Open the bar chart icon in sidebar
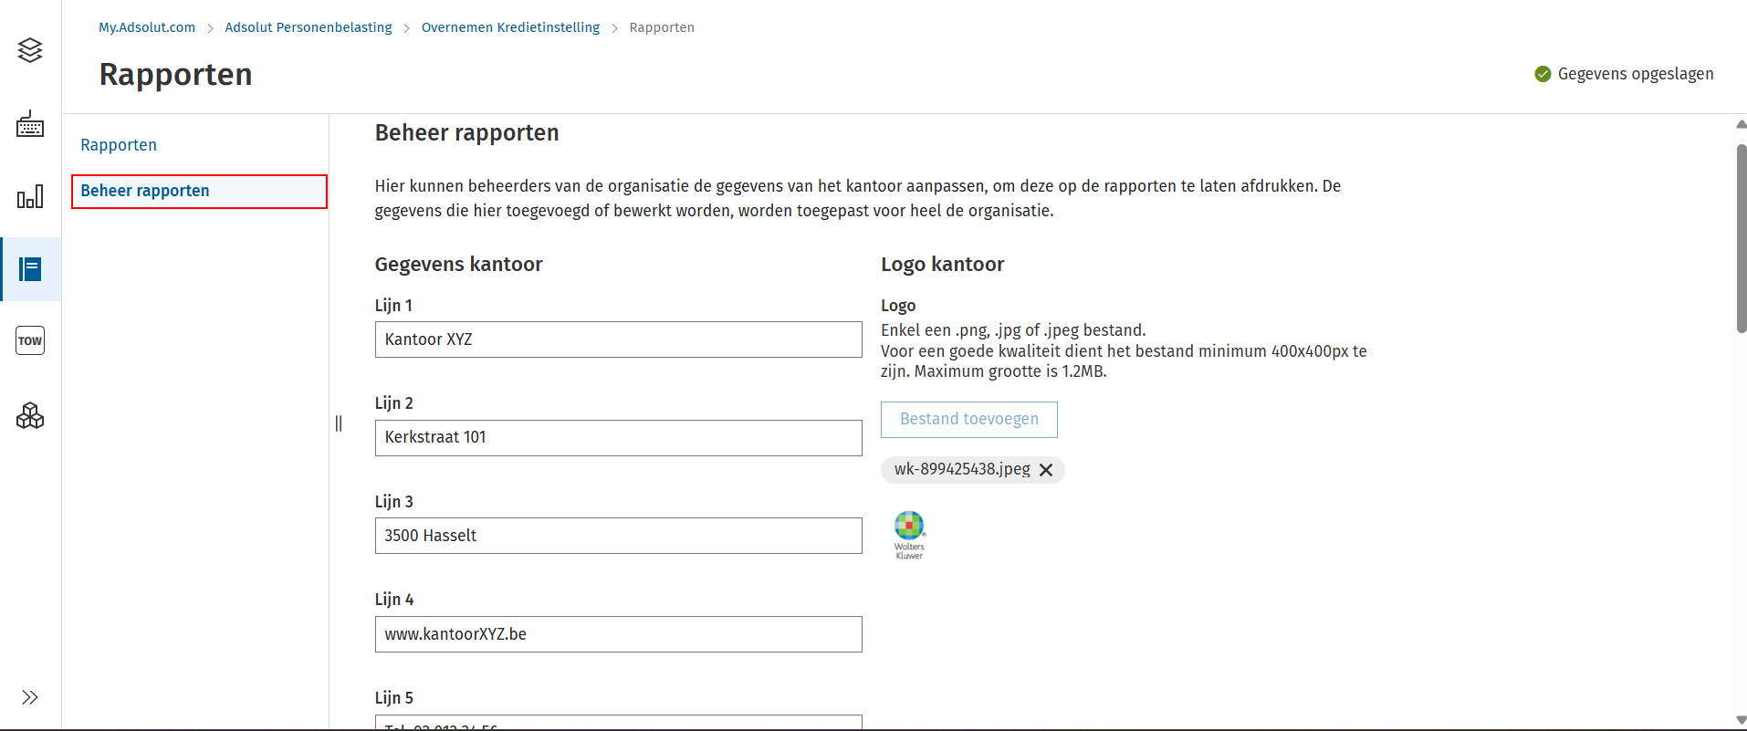 point(30,196)
